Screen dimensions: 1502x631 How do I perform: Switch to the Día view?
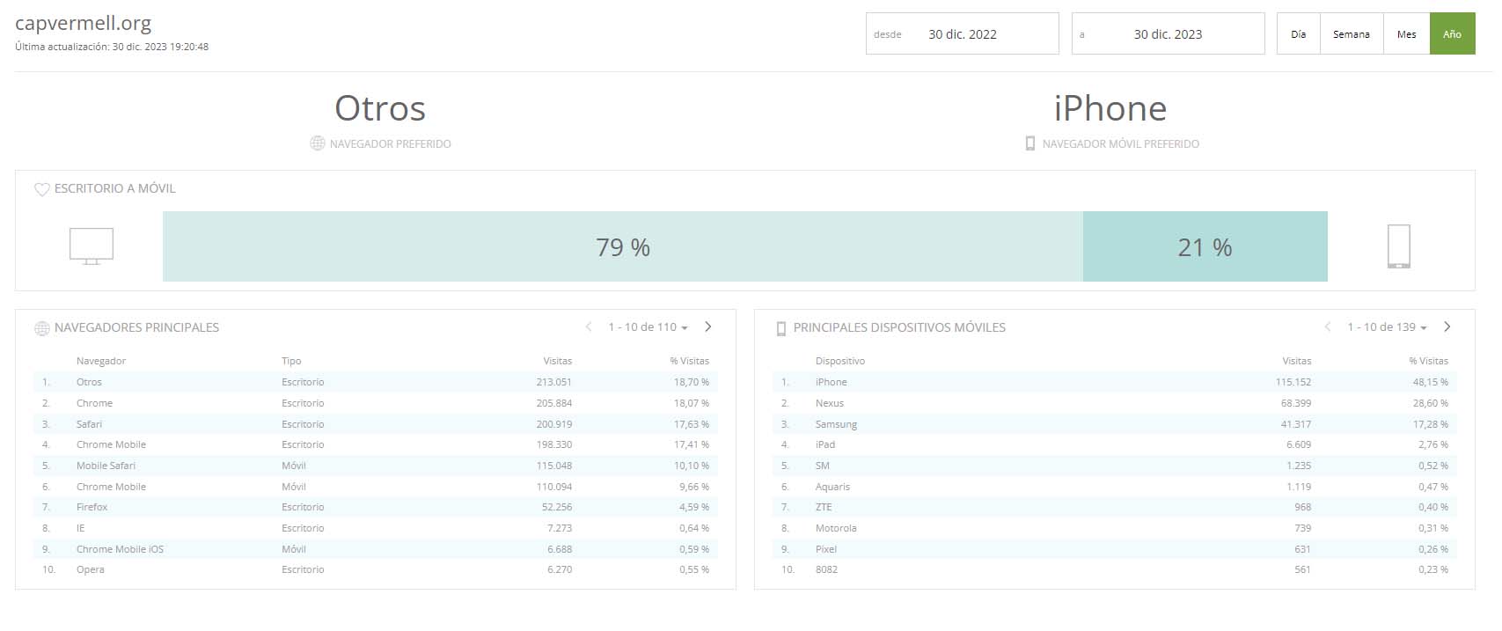coord(1299,34)
